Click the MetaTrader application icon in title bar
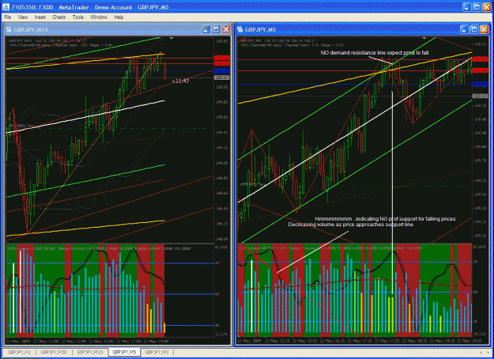Viewport: 494px width, 359px height. click(6, 7)
